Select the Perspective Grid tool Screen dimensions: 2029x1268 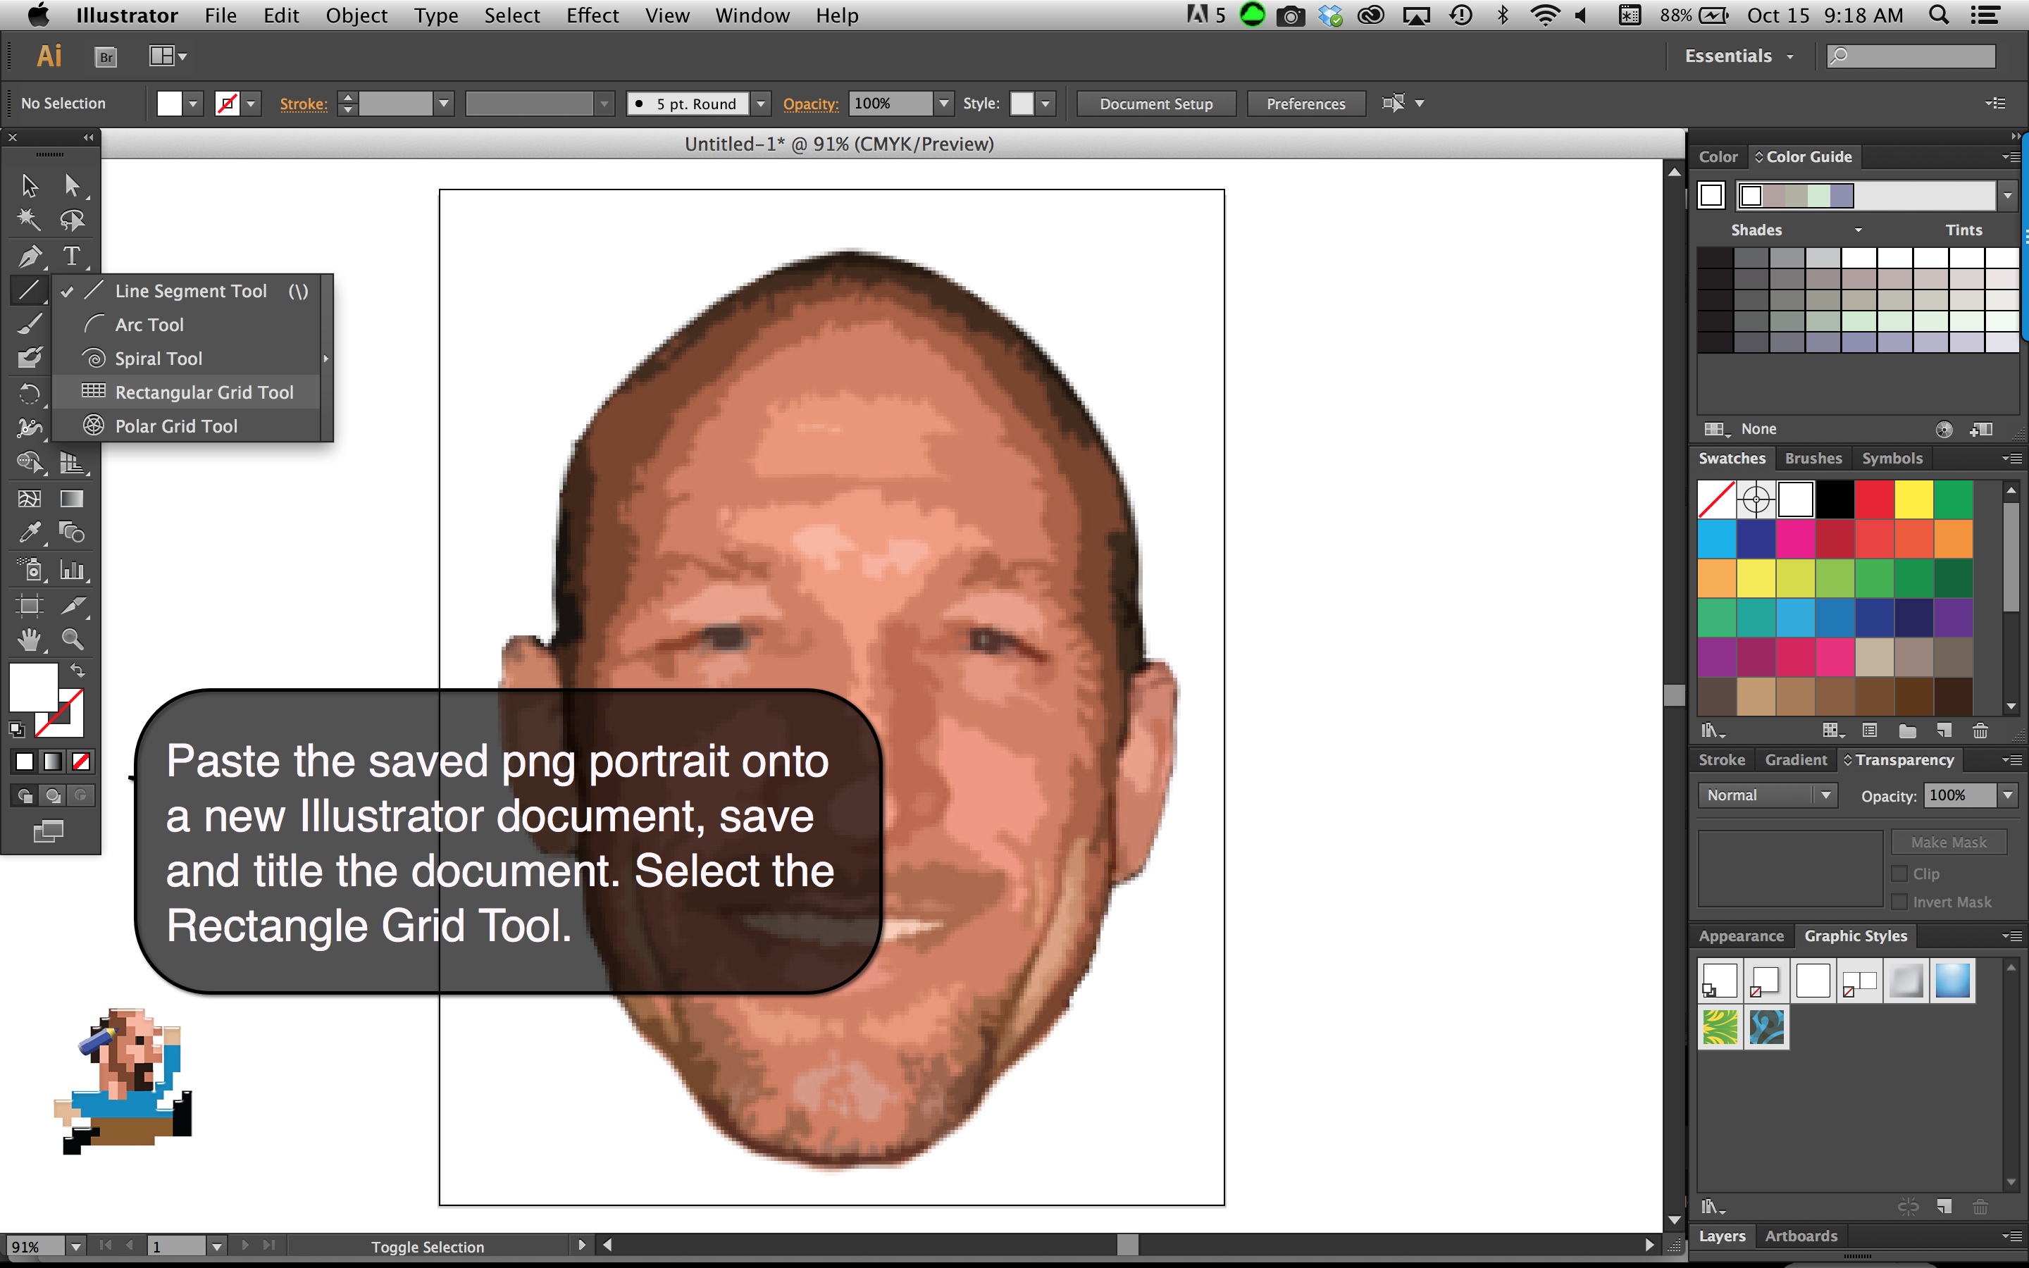coord(72,462)
